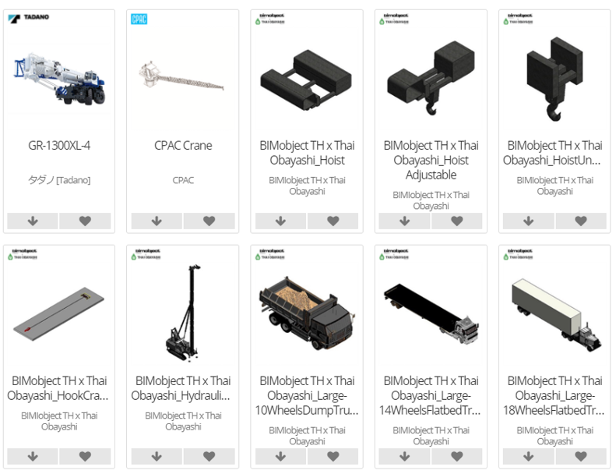Viewport: 616px width, 474px height.
Task: Open the hydraulic piling rig thumbnail
Action: [183, 313]
